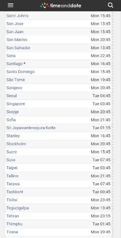Tap the search magnifier icon

(x=111, y=5)
